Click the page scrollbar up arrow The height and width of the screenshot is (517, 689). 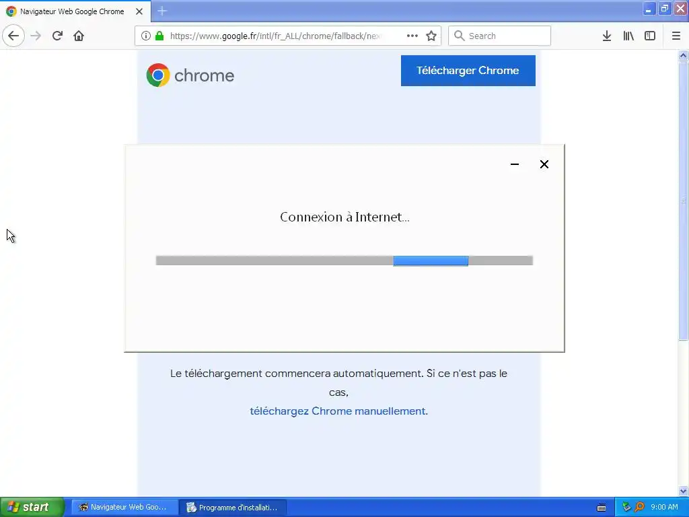683,55
